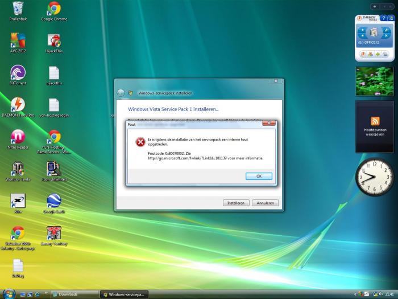Image resolution: width=398 pixels, height=299 pixels.
Task: Click the orange DAEMON logo button in gadget bottom row
Action: point(363,54)
